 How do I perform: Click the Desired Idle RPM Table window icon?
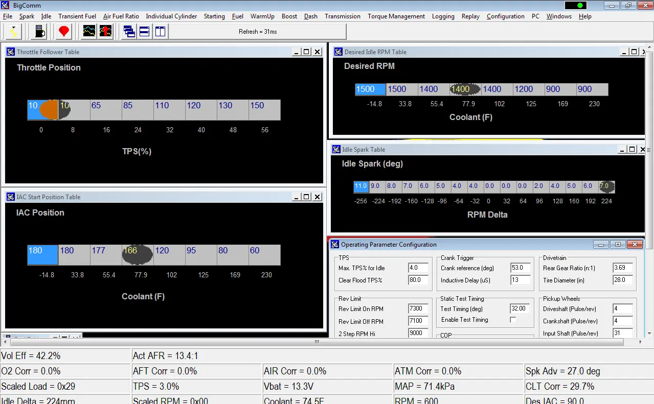[x=339, y=52]
